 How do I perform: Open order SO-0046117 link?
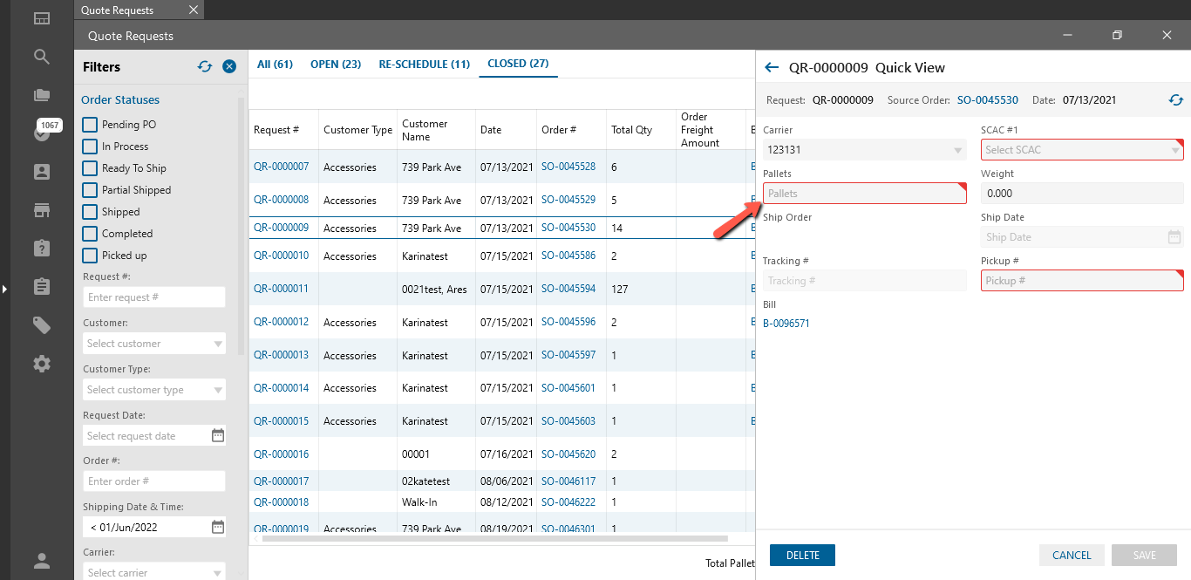point(568,481)
